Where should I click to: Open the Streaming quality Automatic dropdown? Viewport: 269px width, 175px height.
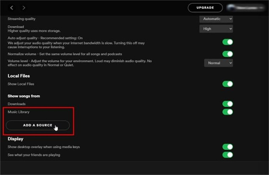[x=216, y=19]
